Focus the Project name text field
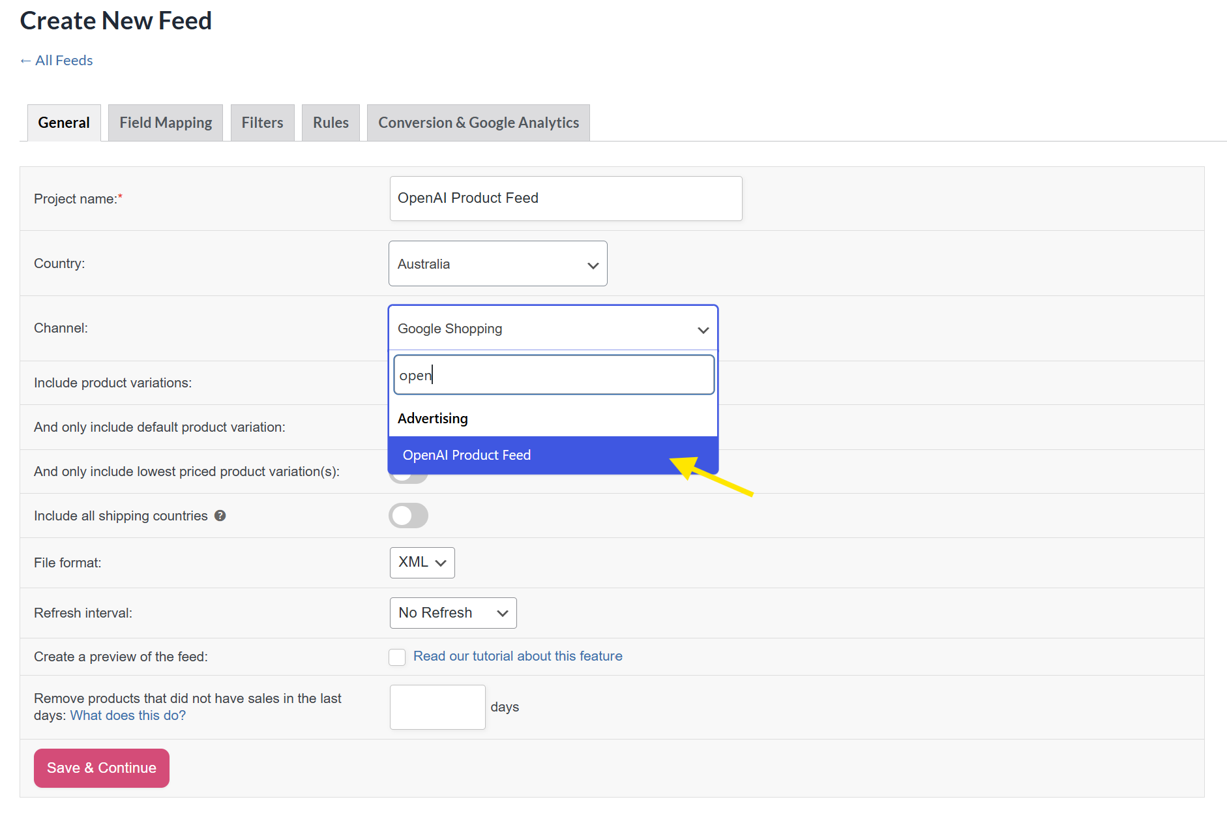The width and height of the screenshot is (1227, 823). pos(565,198)
